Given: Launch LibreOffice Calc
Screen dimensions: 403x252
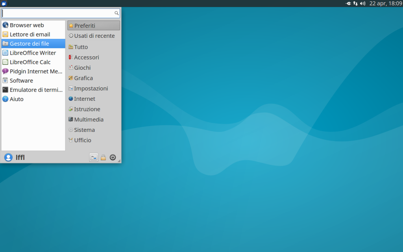Looking at the screenshot, I should [30, 62].
